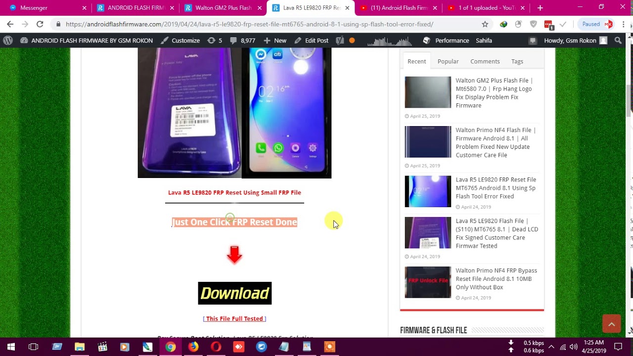
Task: Open the Lava R5 LE9820 Flash File (S110) post link
Action: pyautogui.click(x=497, y=233)
